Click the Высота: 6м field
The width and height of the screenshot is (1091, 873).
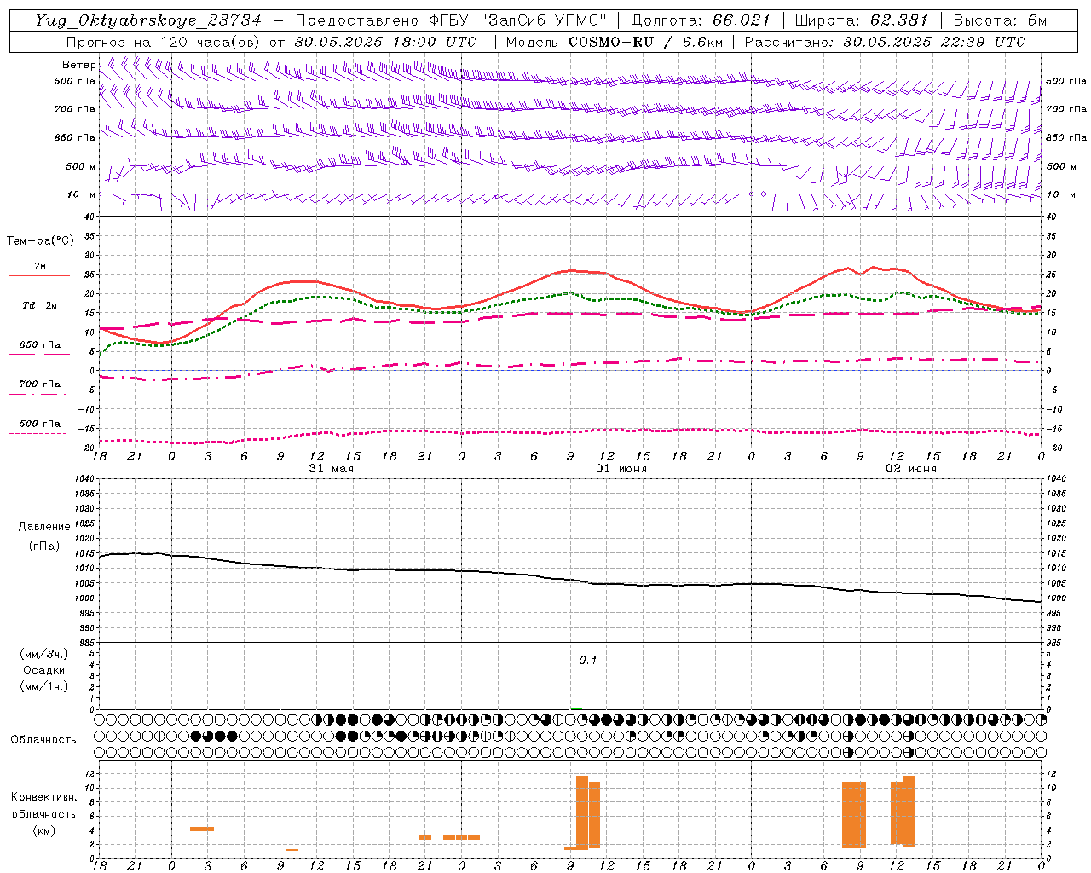tap(1000, 20)
